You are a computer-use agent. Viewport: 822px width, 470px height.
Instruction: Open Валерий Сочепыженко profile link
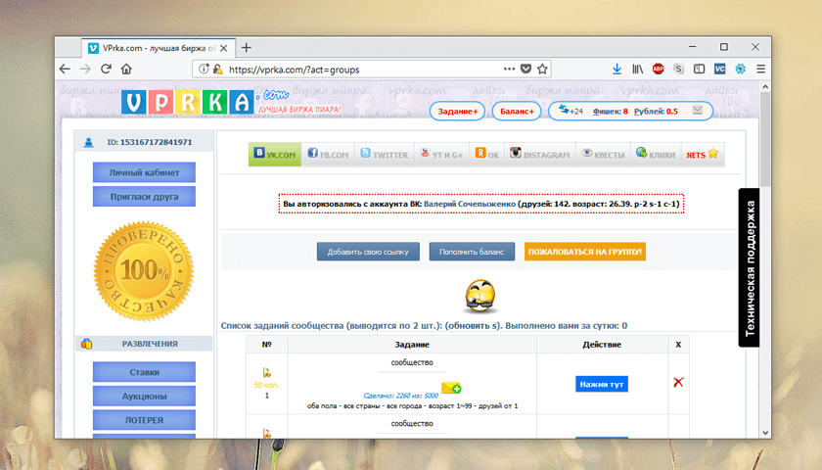[469, 204]
